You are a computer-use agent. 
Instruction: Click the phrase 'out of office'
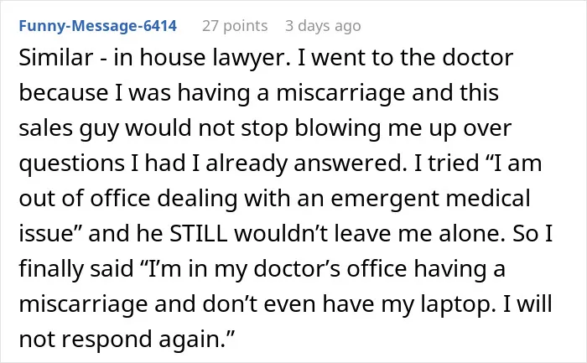(x=85, y=199)
